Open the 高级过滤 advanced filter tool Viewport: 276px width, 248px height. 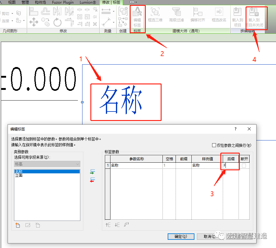point(176,14)
